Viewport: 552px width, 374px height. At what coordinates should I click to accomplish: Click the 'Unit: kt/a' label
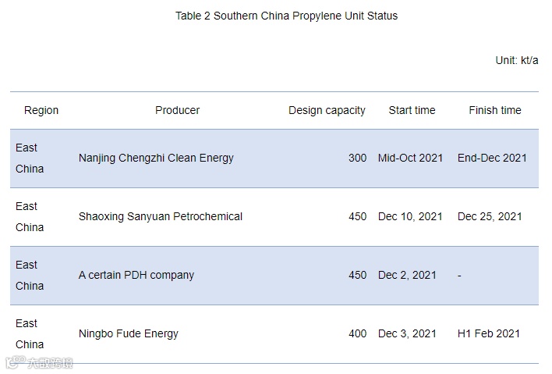[x=516, y=60]
